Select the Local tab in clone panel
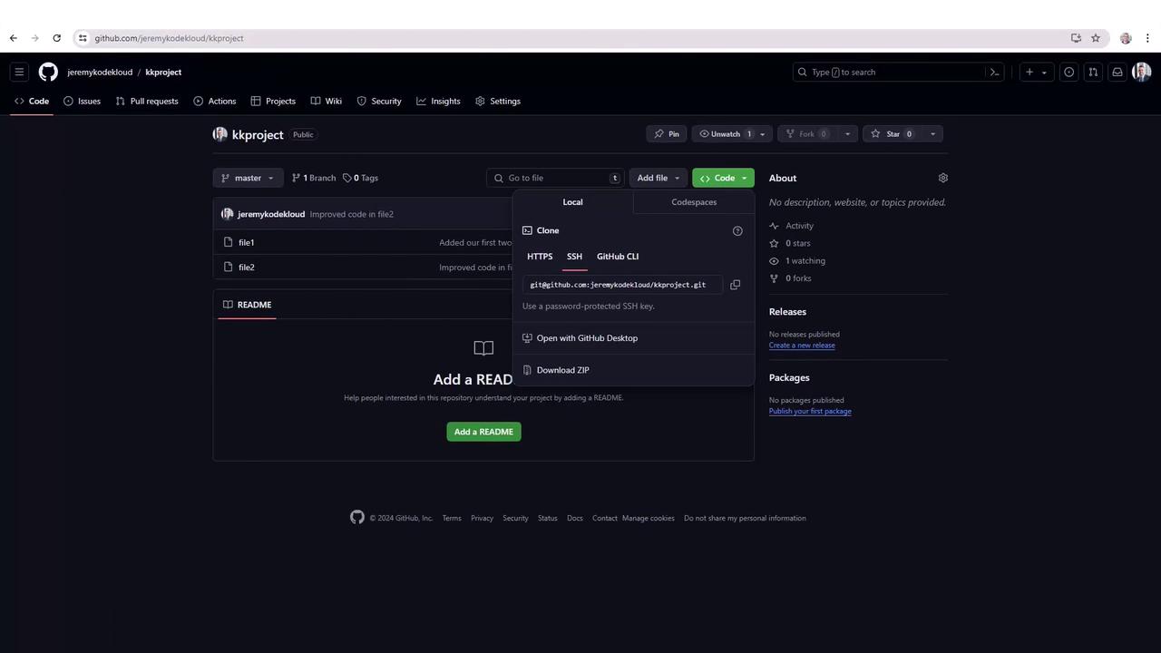This screenshot has width=1161, height=653. pos(572,202)
